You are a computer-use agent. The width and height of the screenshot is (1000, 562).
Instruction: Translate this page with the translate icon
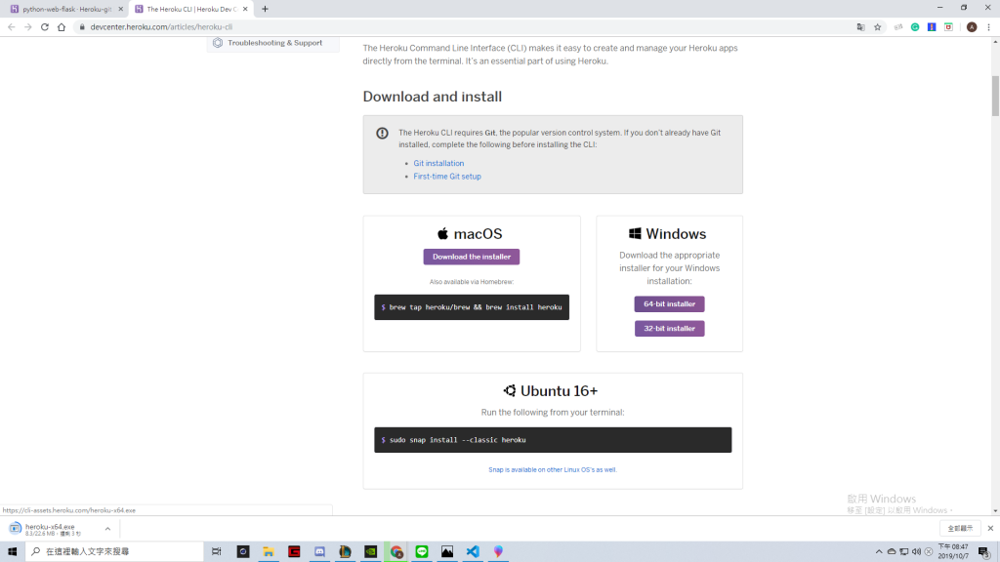(861, 26)
